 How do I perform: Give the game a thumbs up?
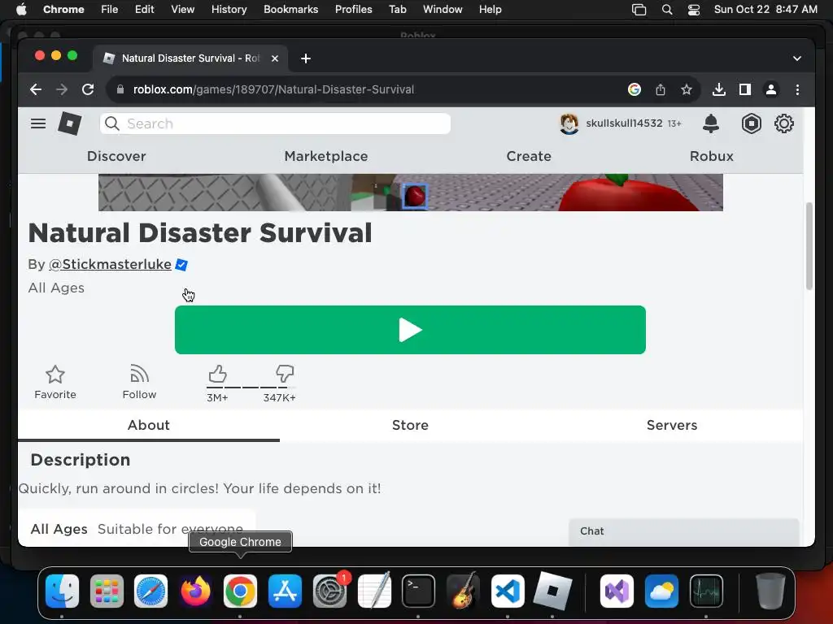(217, 374)
